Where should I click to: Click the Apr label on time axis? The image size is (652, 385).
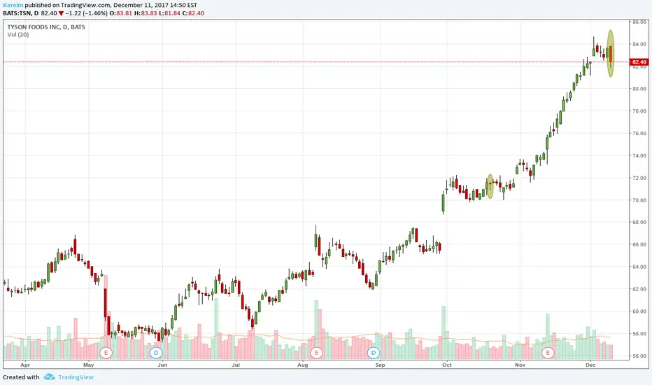click(x=25, y=365)
